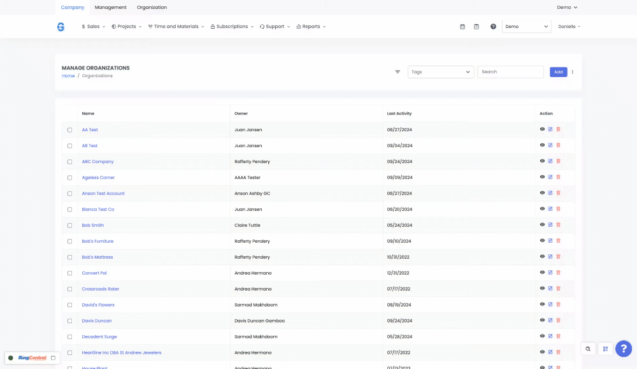Click the Add button
This screenshot has width=637, height=369.
(558, 72)
